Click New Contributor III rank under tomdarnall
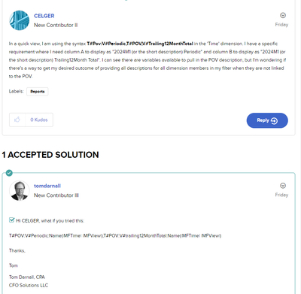 pos(56,195)
